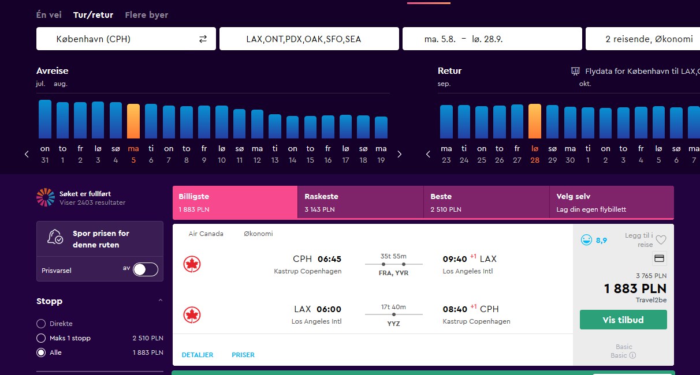Screen dimensions: 700x375
Task: Click the Travel2be provider label
Action: pyautogui.click(x=651, y=300)
